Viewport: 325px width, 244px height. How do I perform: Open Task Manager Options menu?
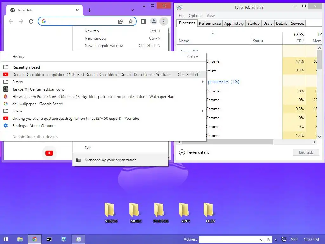[196, 16]
